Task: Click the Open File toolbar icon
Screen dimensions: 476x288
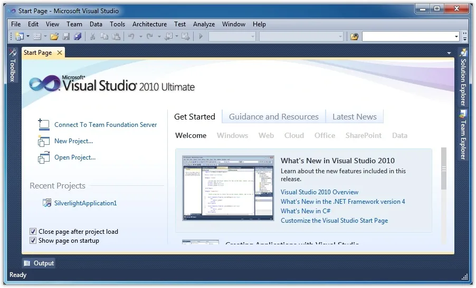Action: click(x=54, y=36)
